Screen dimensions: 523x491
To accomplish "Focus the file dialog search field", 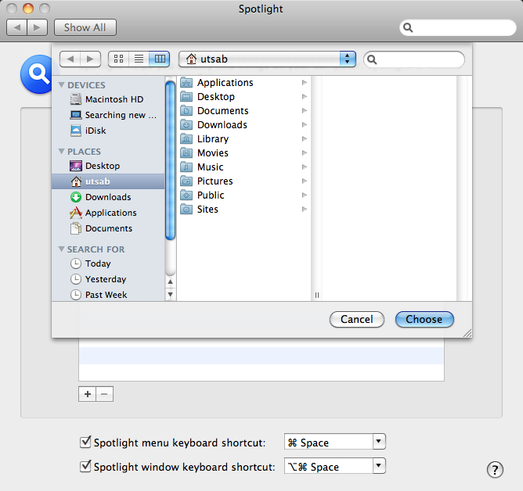I will (x=414, y=59).
